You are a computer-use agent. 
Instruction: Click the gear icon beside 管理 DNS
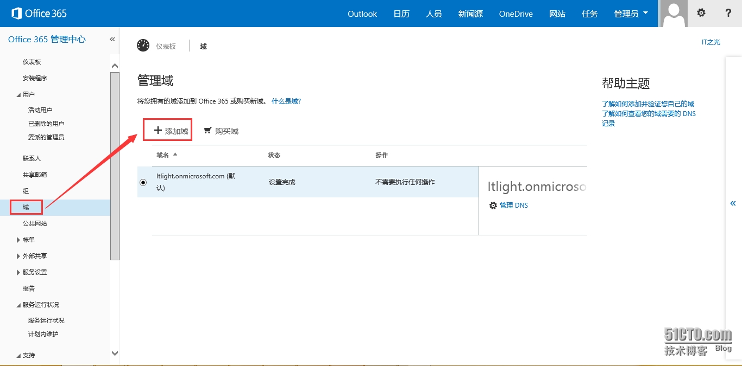(x=493, y=206)
